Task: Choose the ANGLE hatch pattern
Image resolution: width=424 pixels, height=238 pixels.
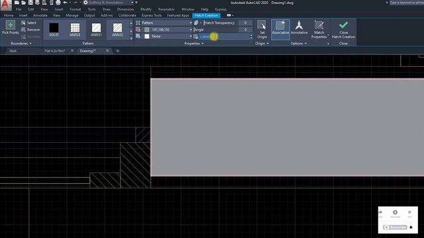Action: (x=75, y=29)
